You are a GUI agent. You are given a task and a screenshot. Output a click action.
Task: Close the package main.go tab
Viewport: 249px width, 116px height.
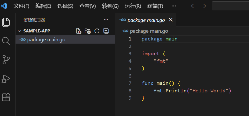pyautogui.click(x=170, y=20)
